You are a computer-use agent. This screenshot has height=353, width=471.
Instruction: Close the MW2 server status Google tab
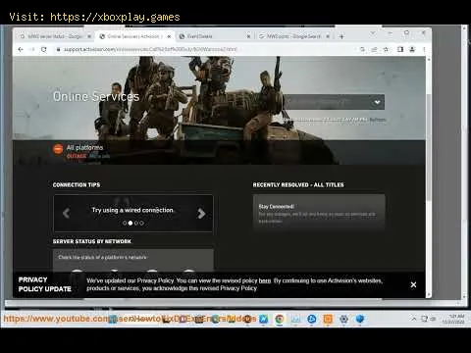point(89,36)
